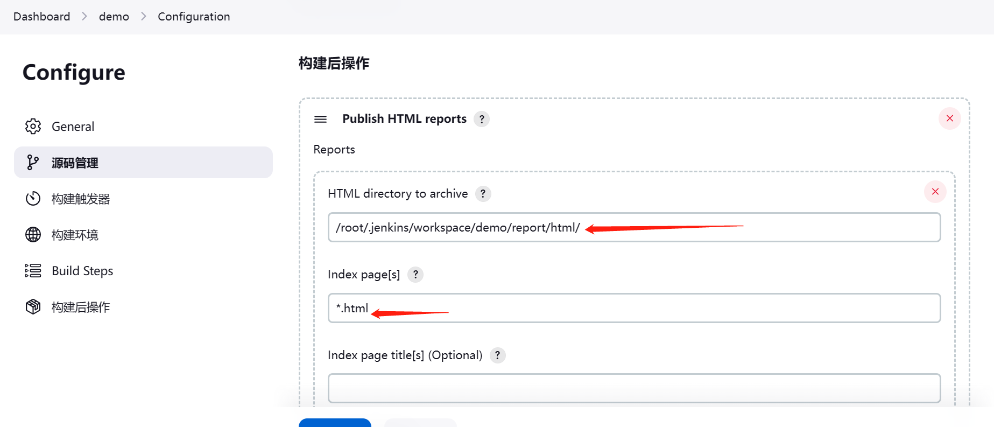Click the drag handle beside Publish HTML reports

[x=320, y=119]
